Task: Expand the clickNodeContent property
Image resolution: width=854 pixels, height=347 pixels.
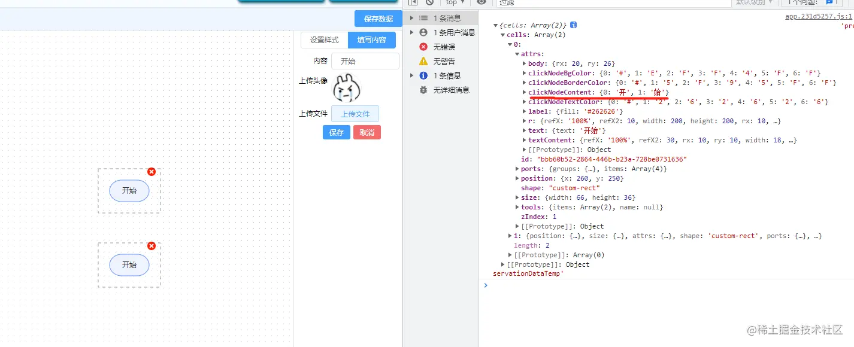Action: [524, 92]
